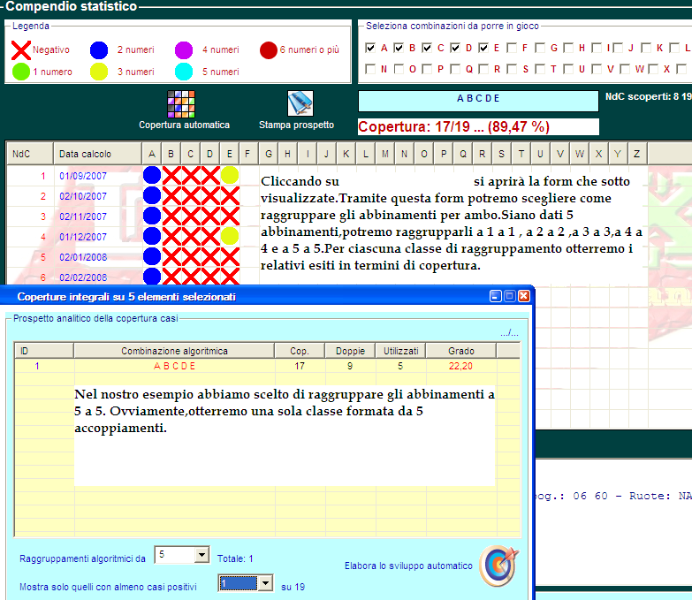Click dark red 6 numeri o più circle

tap(269, 49)
